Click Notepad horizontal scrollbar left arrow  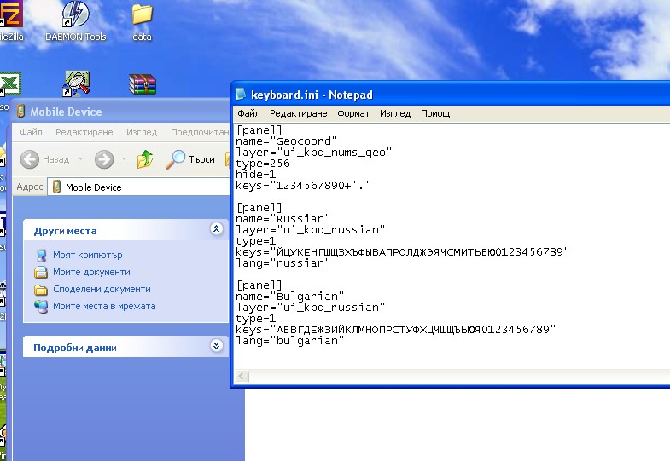pyautogui.click(x=243, y=377)
